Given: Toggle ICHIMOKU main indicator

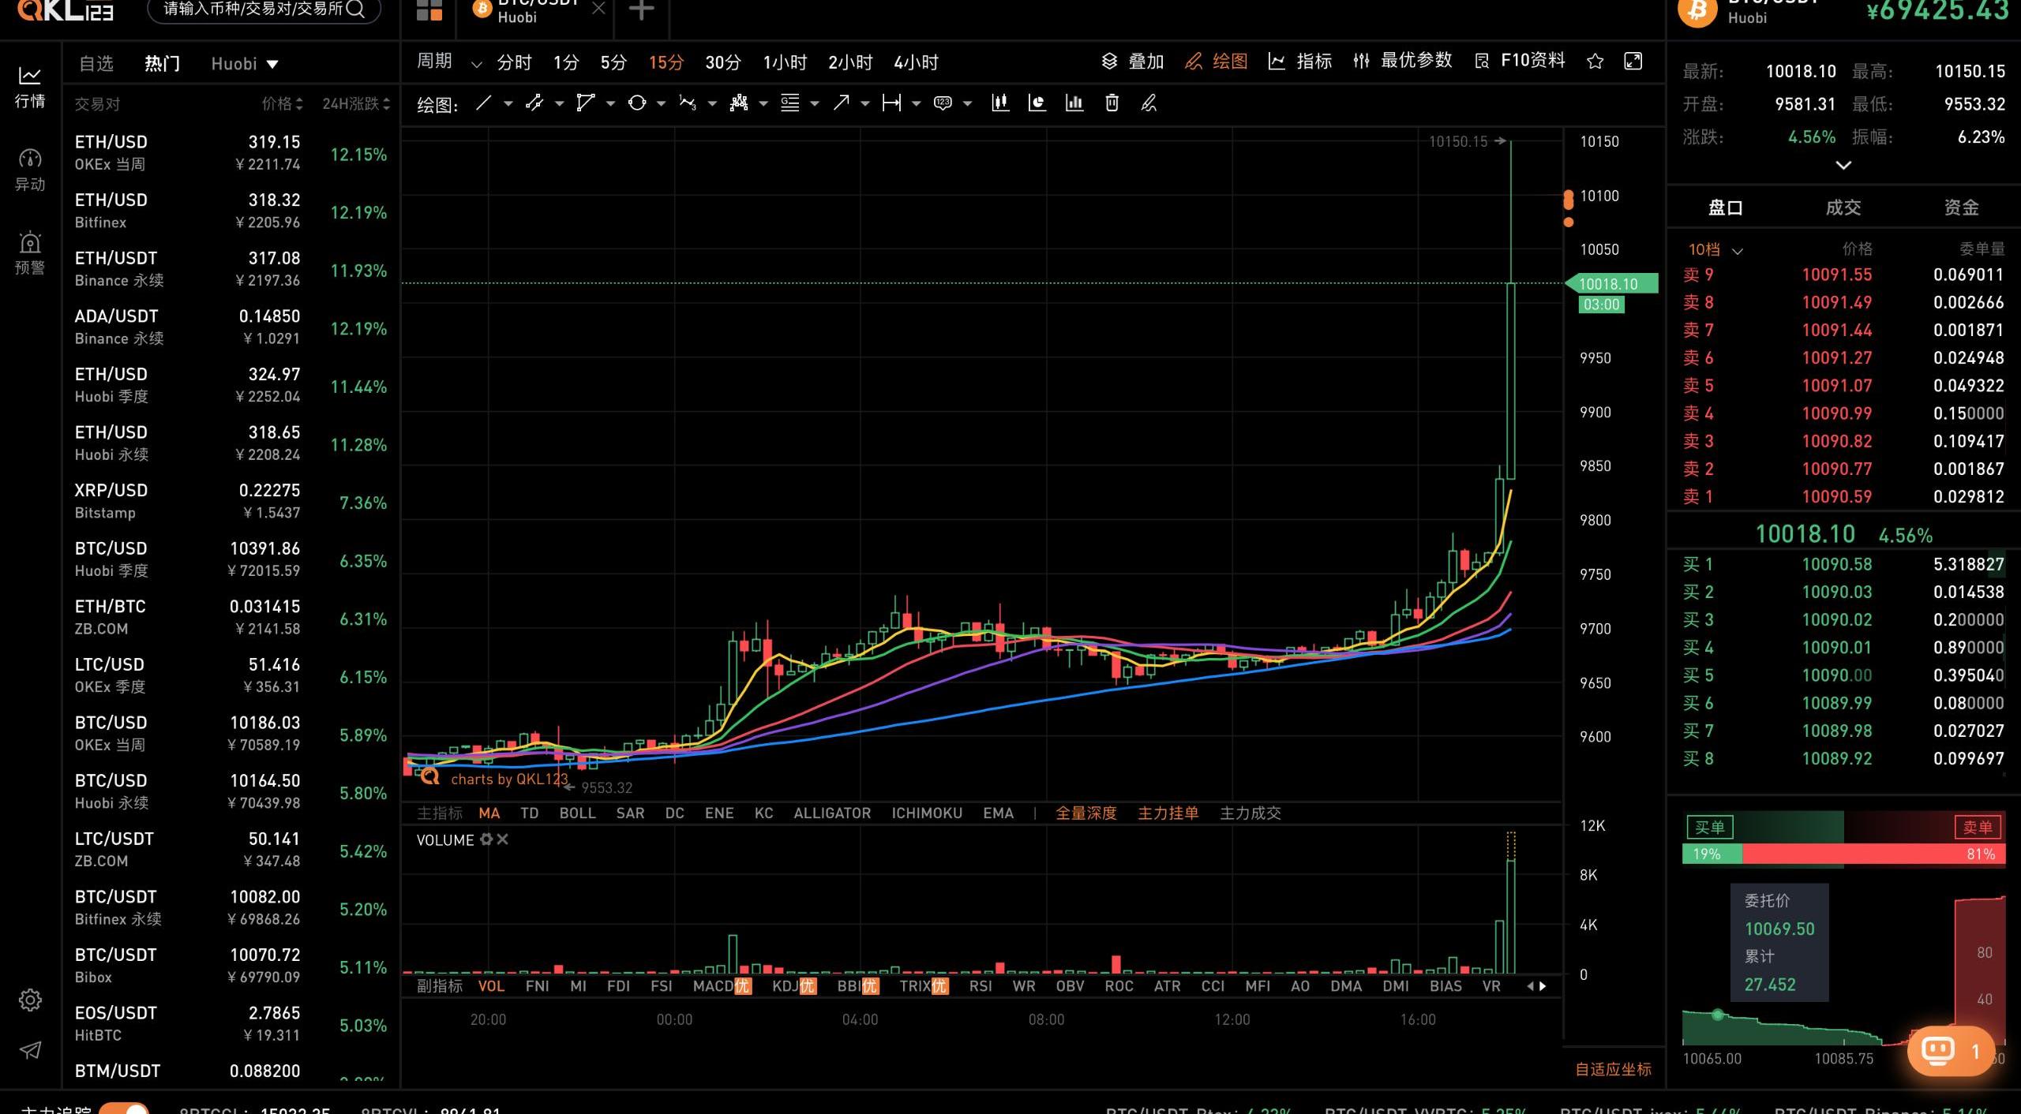Looking at the screenshot, I should point(926,813).
